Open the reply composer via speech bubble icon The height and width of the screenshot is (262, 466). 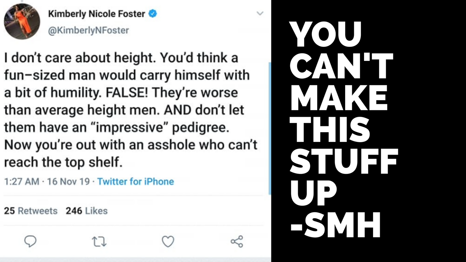pos(30,241)
